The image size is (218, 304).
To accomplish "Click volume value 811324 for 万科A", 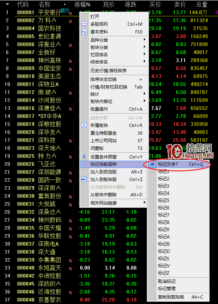I will pyautogui.click(x=199, y=20).
